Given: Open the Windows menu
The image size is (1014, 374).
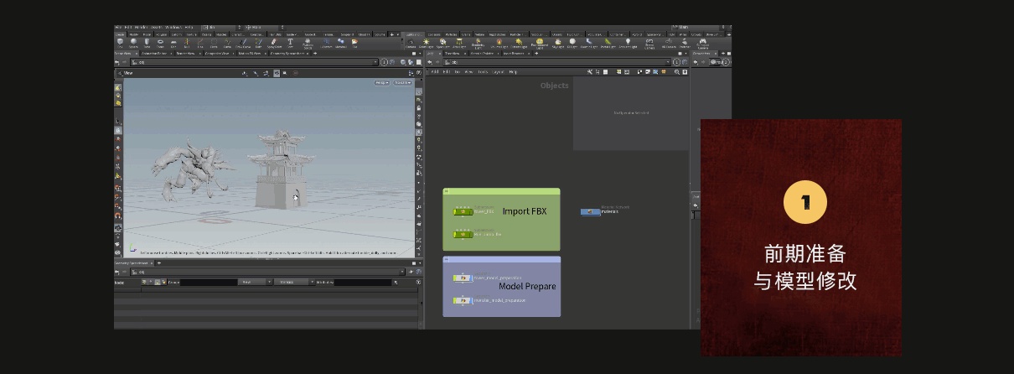Looking at the screenshot, I should coord(173,28).
